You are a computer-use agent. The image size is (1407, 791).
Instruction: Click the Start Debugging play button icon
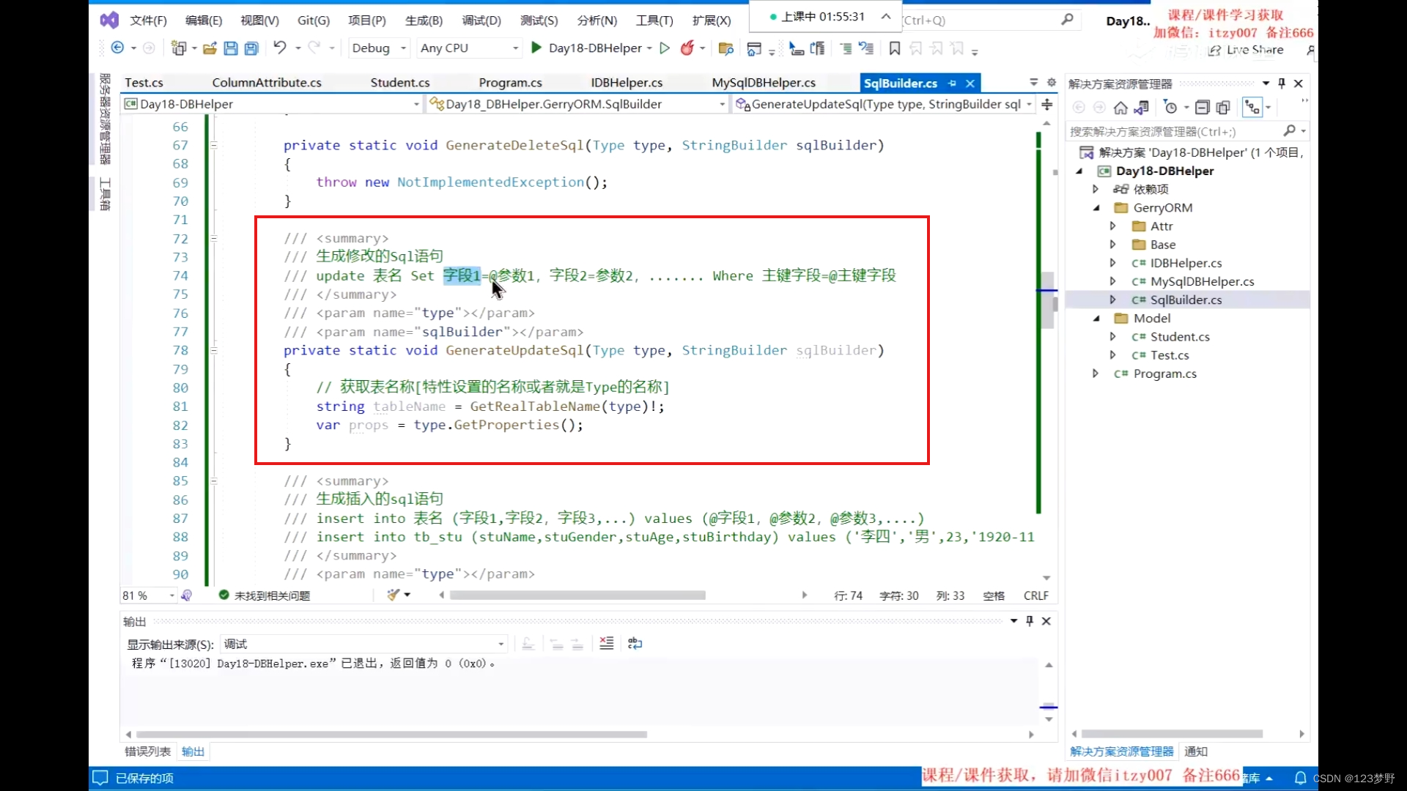coord(536,48)
